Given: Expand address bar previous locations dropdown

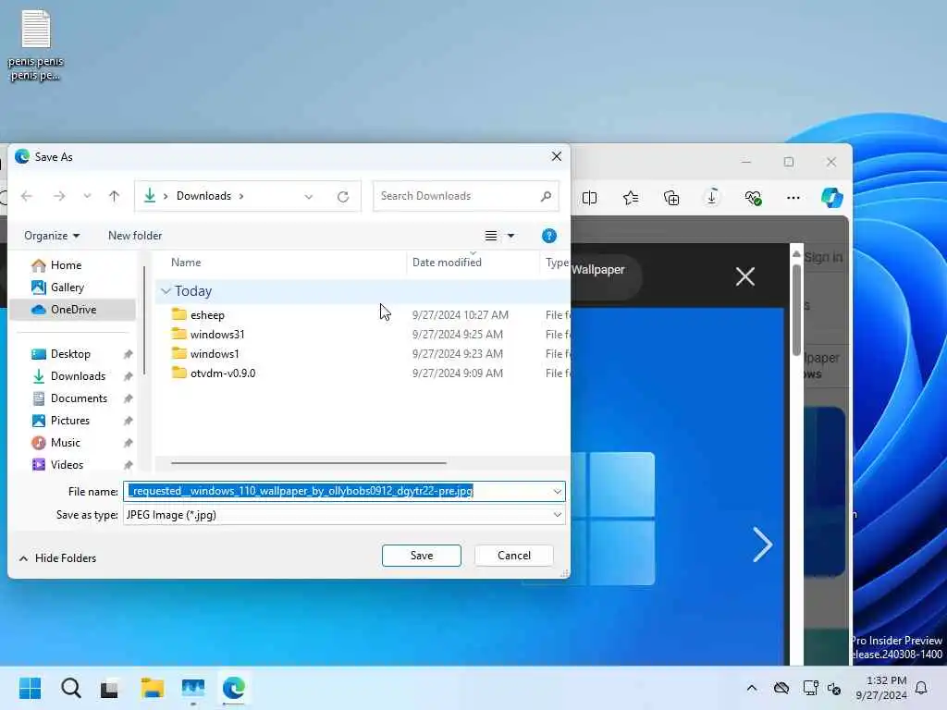Looking at the screenshot, I should (x=309, y=196).
